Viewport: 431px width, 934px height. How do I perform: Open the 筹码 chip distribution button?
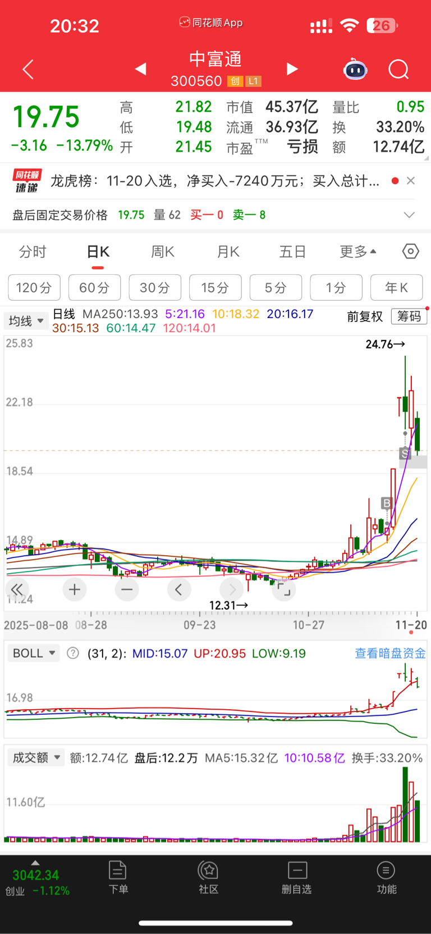409,316
